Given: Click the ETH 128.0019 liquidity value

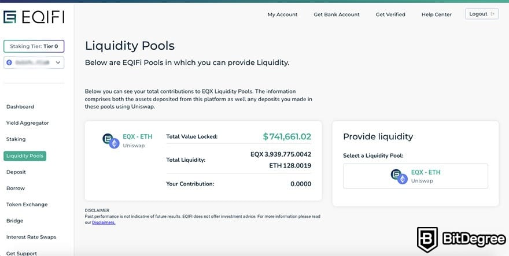Looking at the screenshot, I should pos(290,165).
